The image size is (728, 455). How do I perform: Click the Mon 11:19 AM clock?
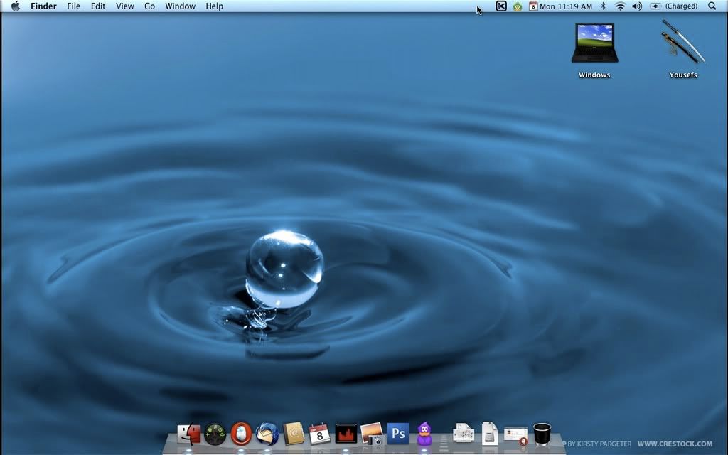(x=566, y=6)
